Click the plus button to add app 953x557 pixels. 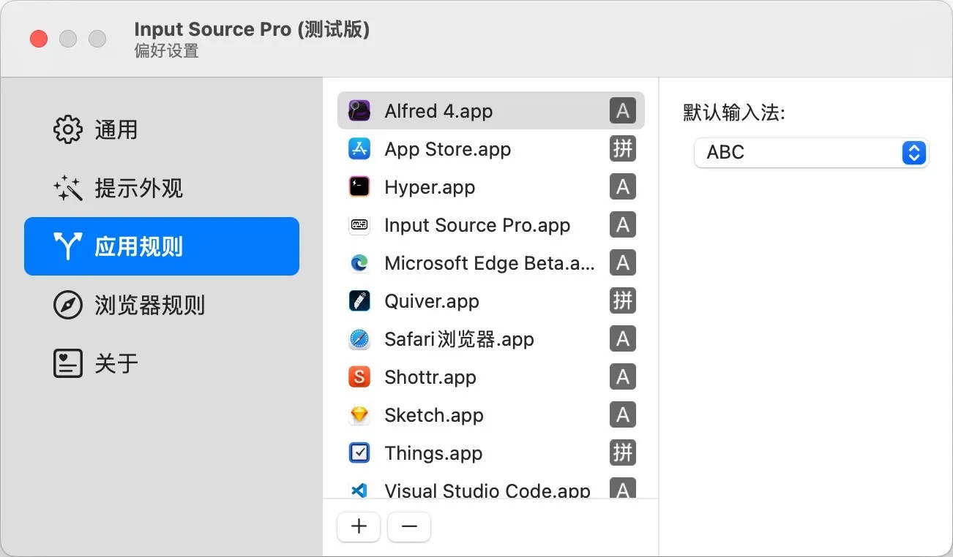coord(359,526)
